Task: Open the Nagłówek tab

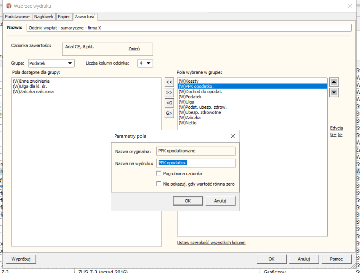Action: pyautogui.click(x=44, y=17)
